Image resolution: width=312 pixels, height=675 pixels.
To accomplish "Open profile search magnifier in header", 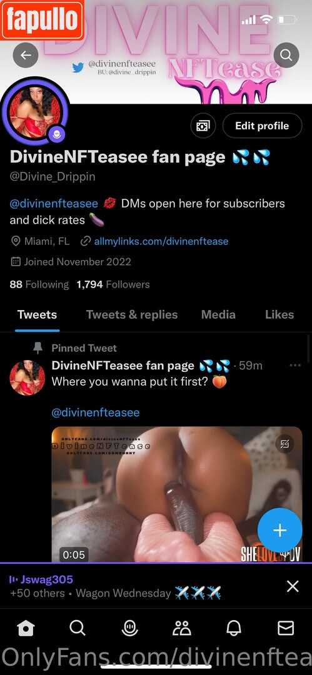I will point(286,55).
